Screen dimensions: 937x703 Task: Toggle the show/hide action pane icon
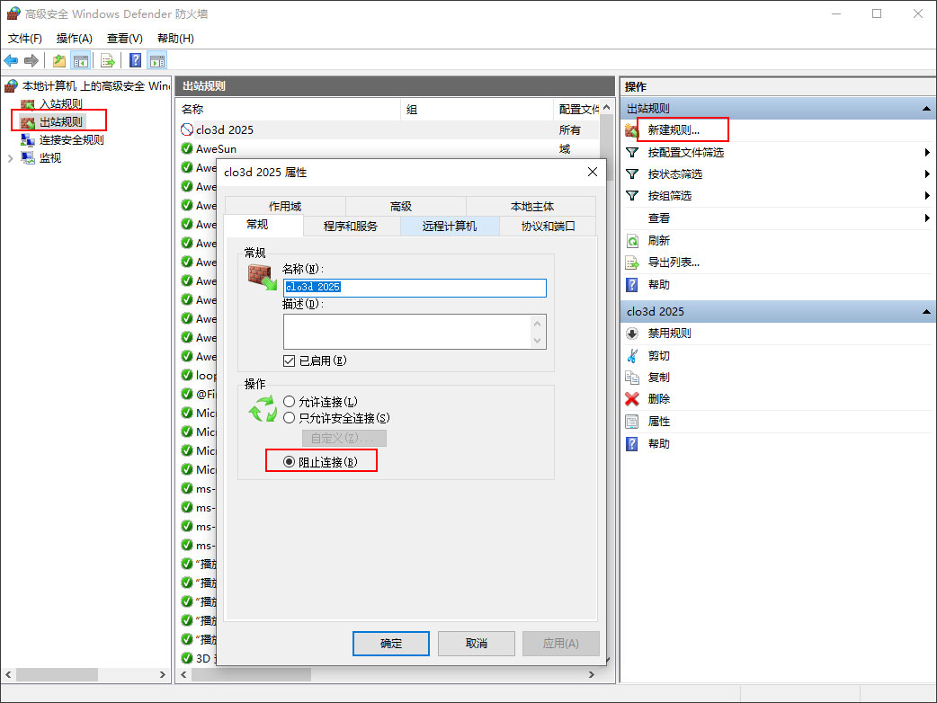(157, 60)
